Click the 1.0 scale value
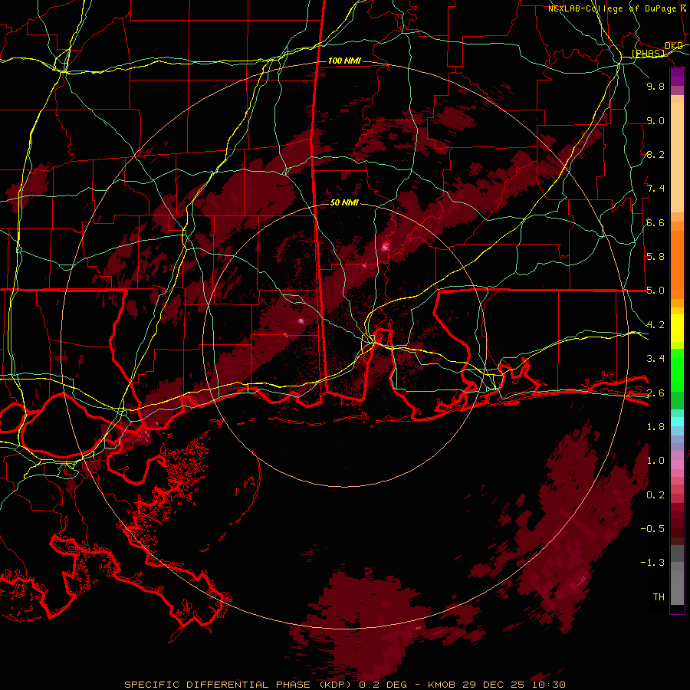 click(x=655, y=462)
